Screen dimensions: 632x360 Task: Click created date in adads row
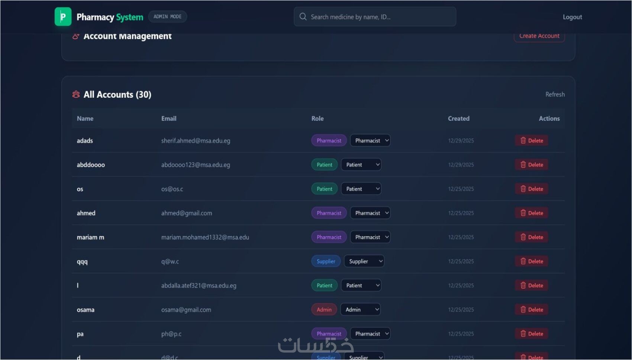click(461, 141)
